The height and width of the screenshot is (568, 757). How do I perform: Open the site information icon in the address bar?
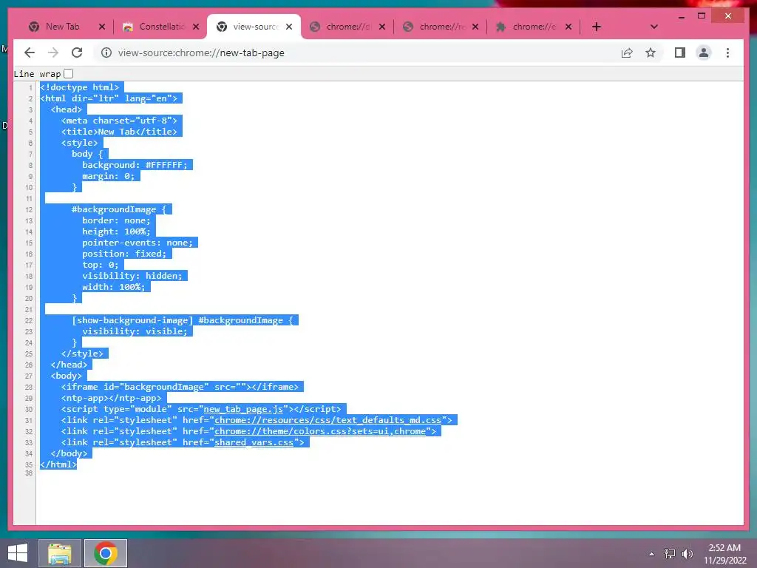tap(106, 53)
